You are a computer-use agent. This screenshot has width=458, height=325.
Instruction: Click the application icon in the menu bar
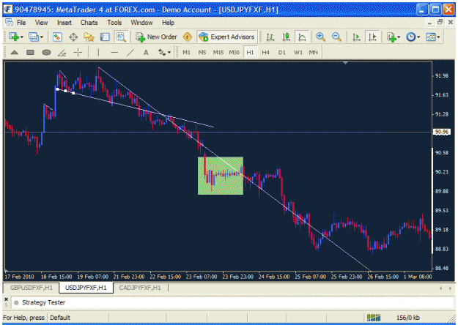tap(9, 23)
